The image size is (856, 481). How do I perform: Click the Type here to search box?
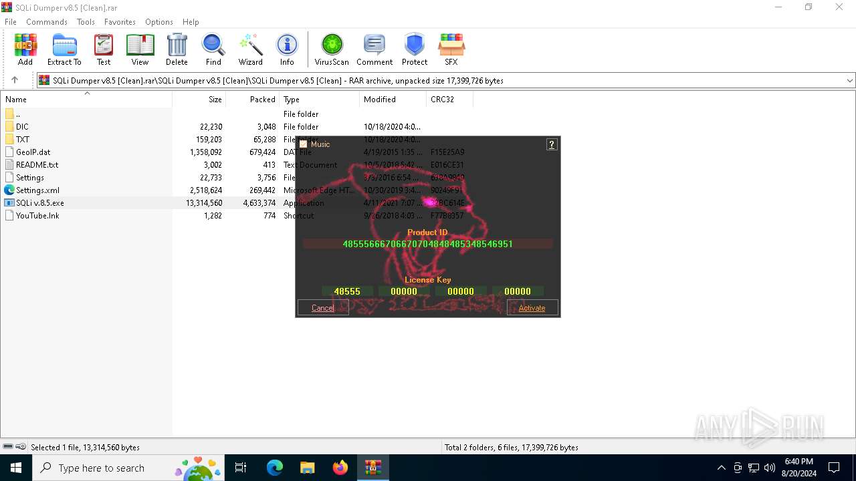[x=127, y=468]
